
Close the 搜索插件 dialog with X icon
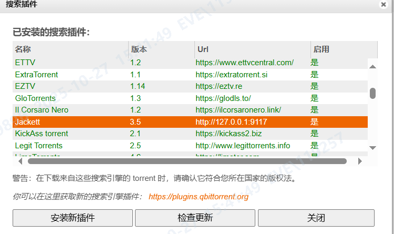click(383, 4)
